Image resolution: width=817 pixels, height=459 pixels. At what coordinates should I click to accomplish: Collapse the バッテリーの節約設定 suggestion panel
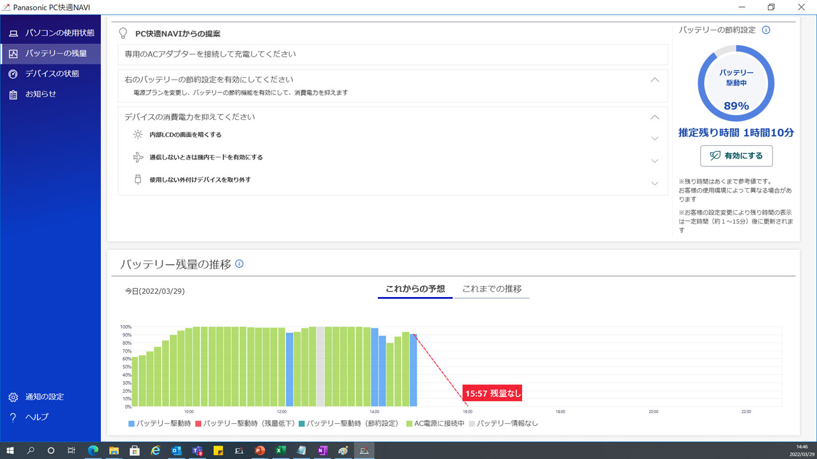pos(654,80)
